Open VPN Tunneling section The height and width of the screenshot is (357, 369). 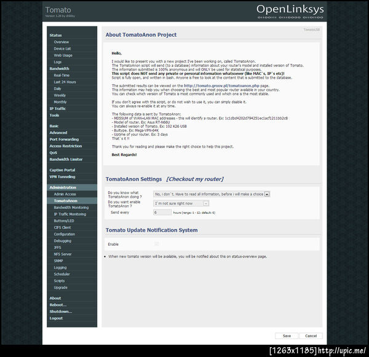(62, 177)
